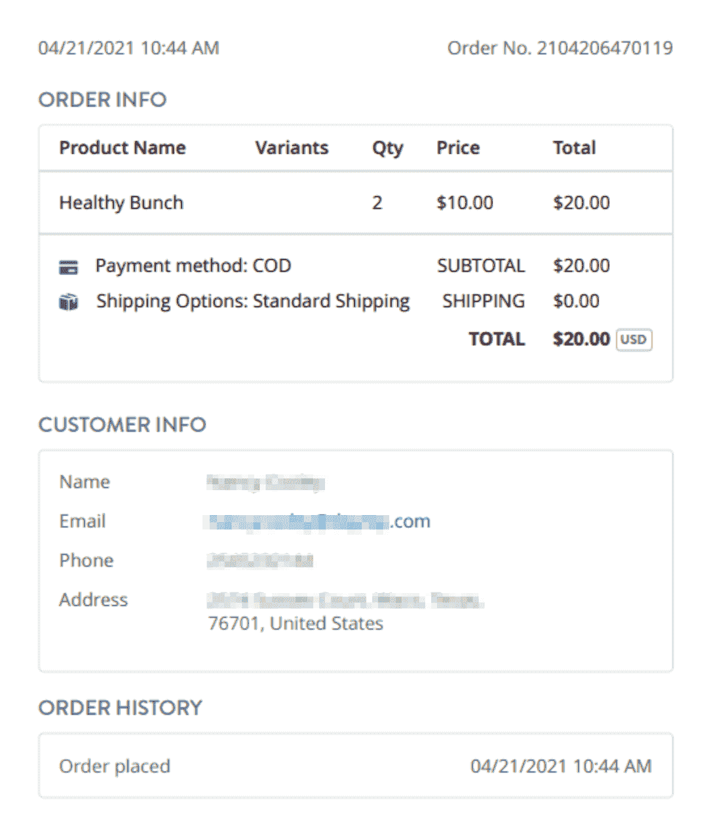Click the Qty column header

(x=387, y=149)
